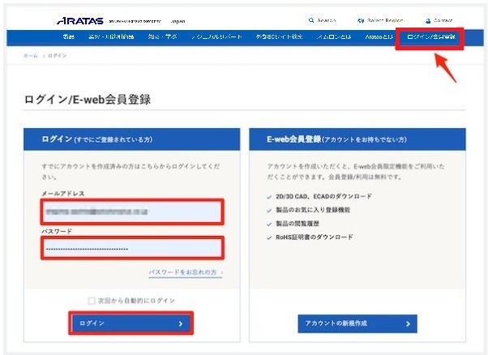This screenshot has height=355, width=488.
Task: Enable 次回から自動的にログイン checkbox
Action: tap(92, 301)
